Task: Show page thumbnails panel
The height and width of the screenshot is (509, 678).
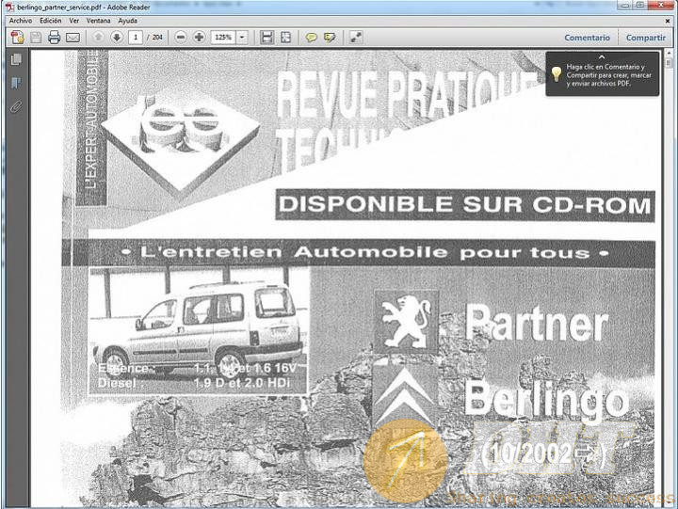Action: click(x=16, y=59)
